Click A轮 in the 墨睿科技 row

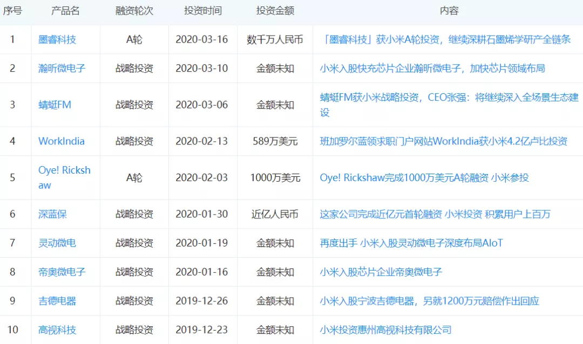[x=134, y=39]
